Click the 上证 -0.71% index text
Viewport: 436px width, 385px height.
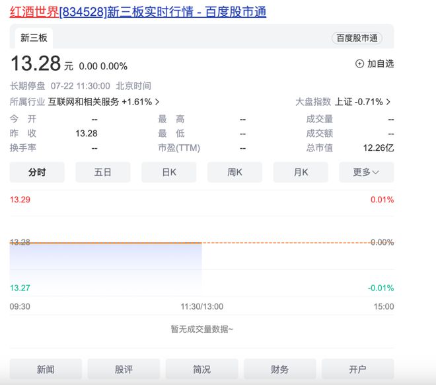pyautogui.click(x=359, y=102)
